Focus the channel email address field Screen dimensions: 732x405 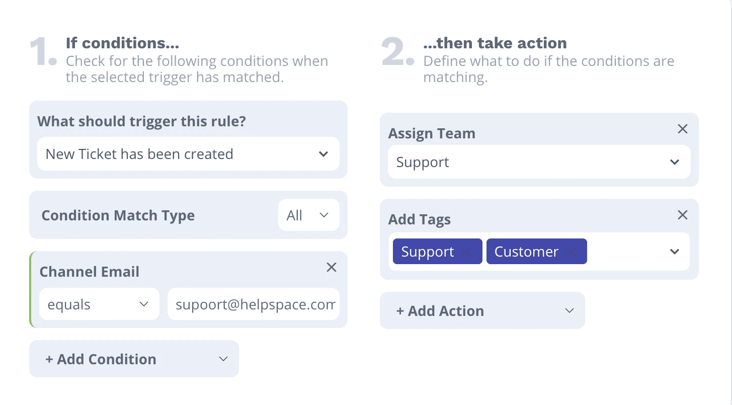coord(254,304)
